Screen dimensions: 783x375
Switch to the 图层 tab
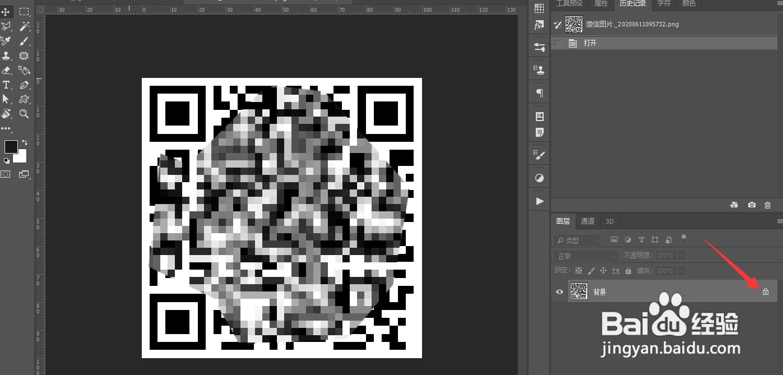563,221
